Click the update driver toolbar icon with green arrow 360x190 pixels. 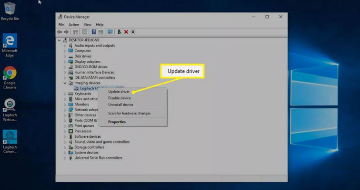(119, 32)
